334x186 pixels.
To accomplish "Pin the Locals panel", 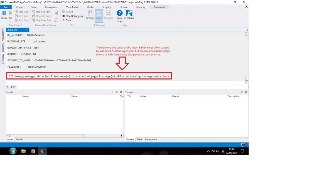I will 117,92.
